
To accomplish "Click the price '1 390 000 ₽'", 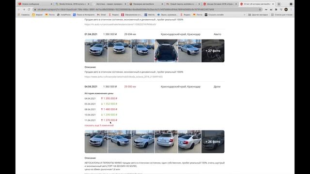I will (x=110, y=34).
